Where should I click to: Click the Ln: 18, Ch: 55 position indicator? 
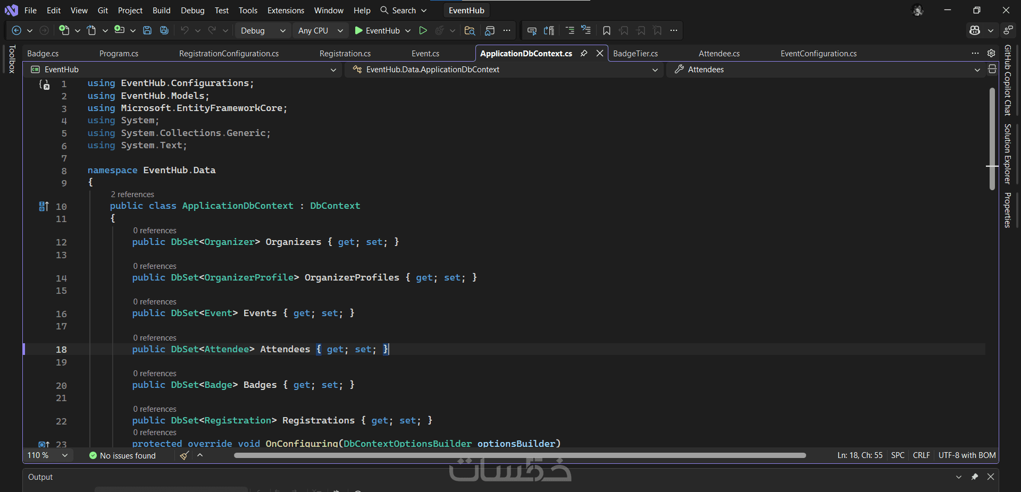point(860,455)
